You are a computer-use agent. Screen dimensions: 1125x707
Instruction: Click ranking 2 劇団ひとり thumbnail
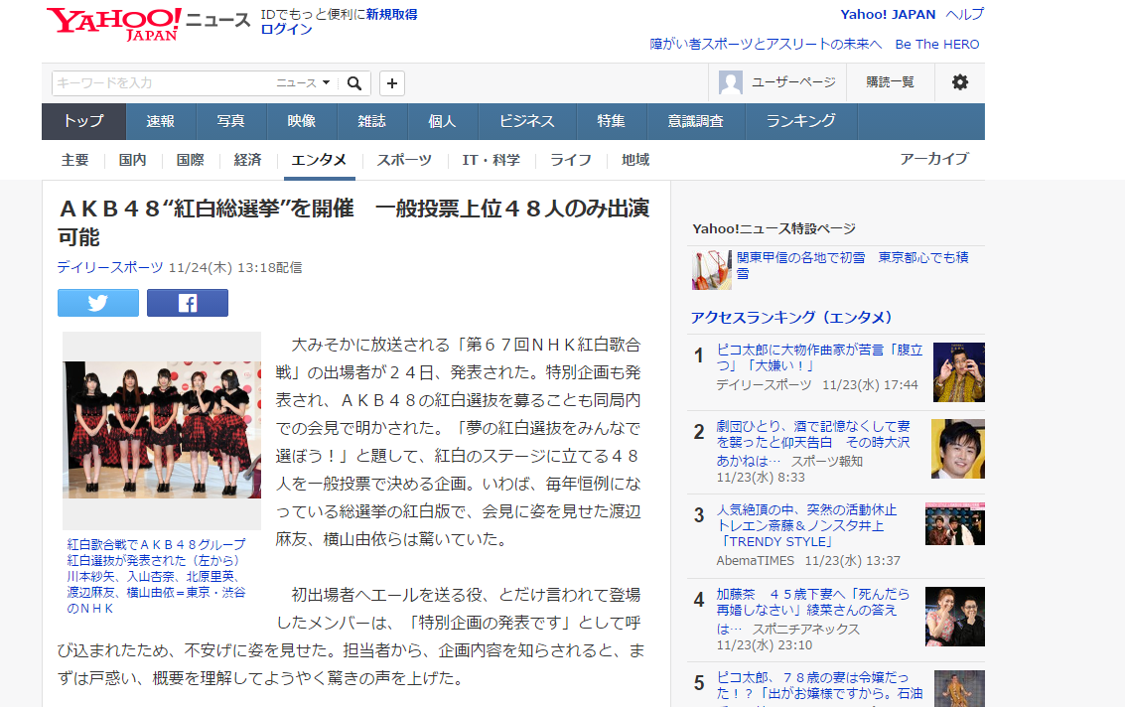point(958,449)
